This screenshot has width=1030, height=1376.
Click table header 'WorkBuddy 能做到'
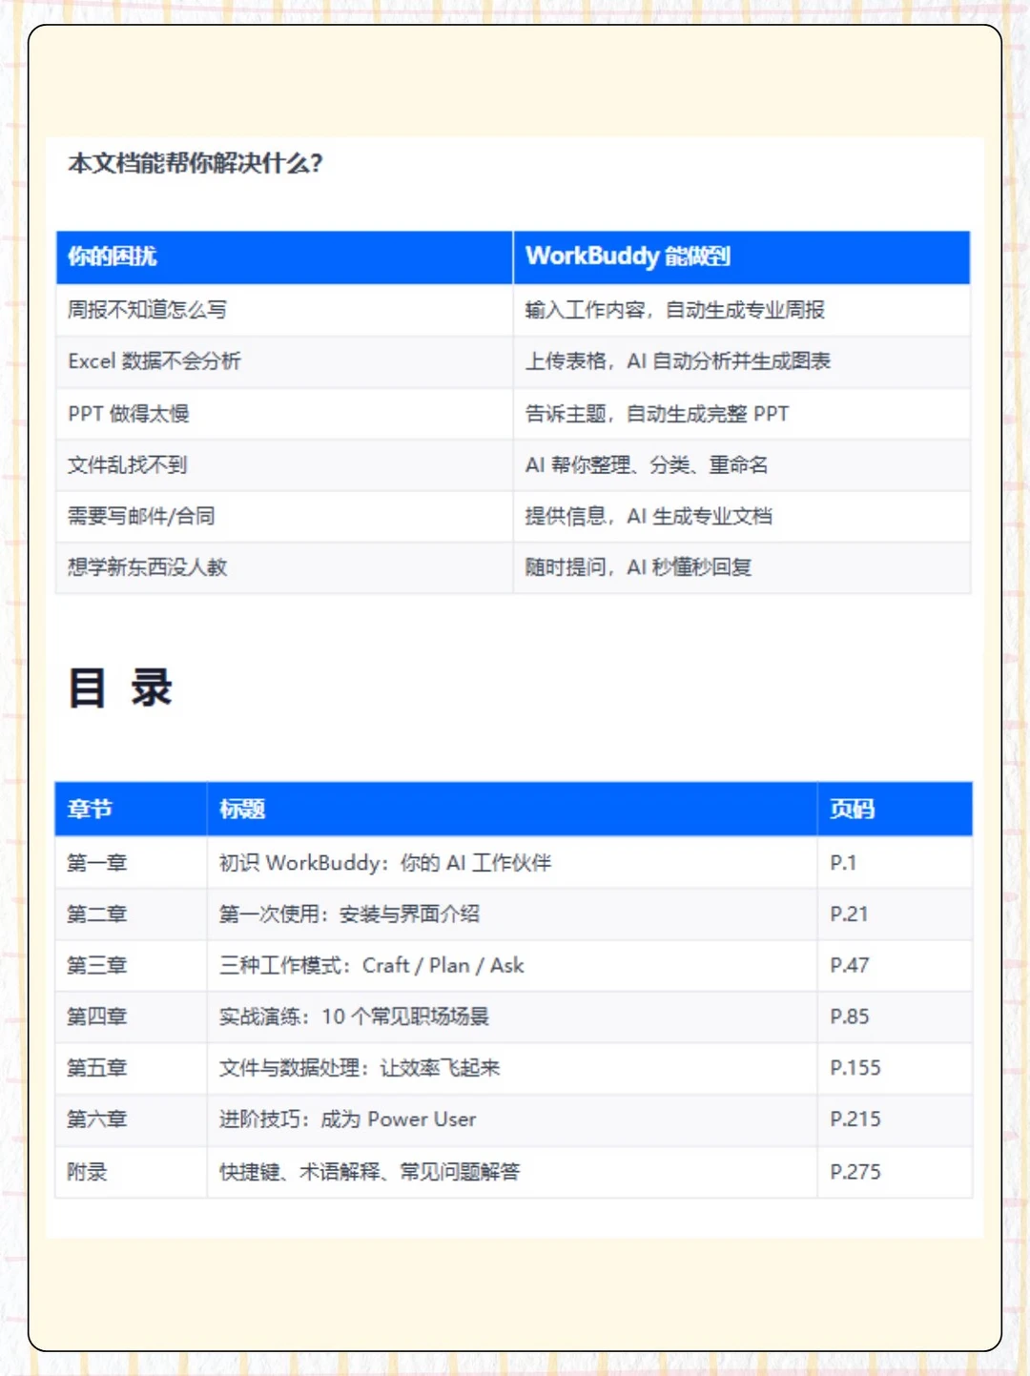tap(742, 257)
